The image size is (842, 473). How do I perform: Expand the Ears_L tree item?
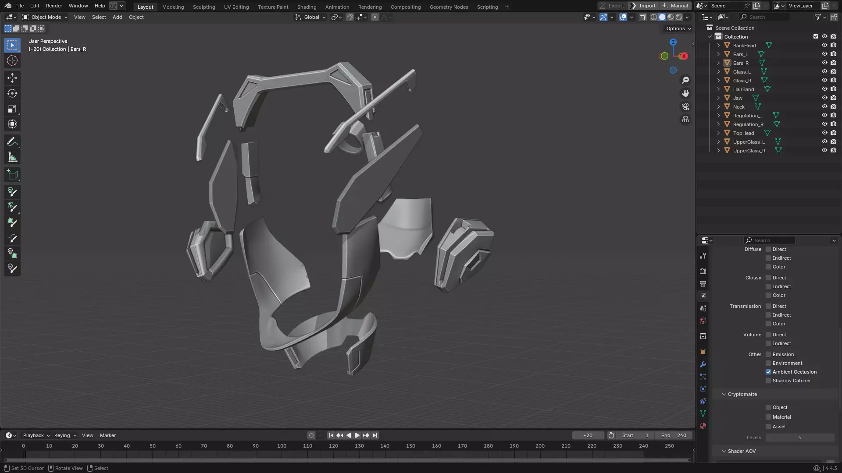tap(718, 54)
